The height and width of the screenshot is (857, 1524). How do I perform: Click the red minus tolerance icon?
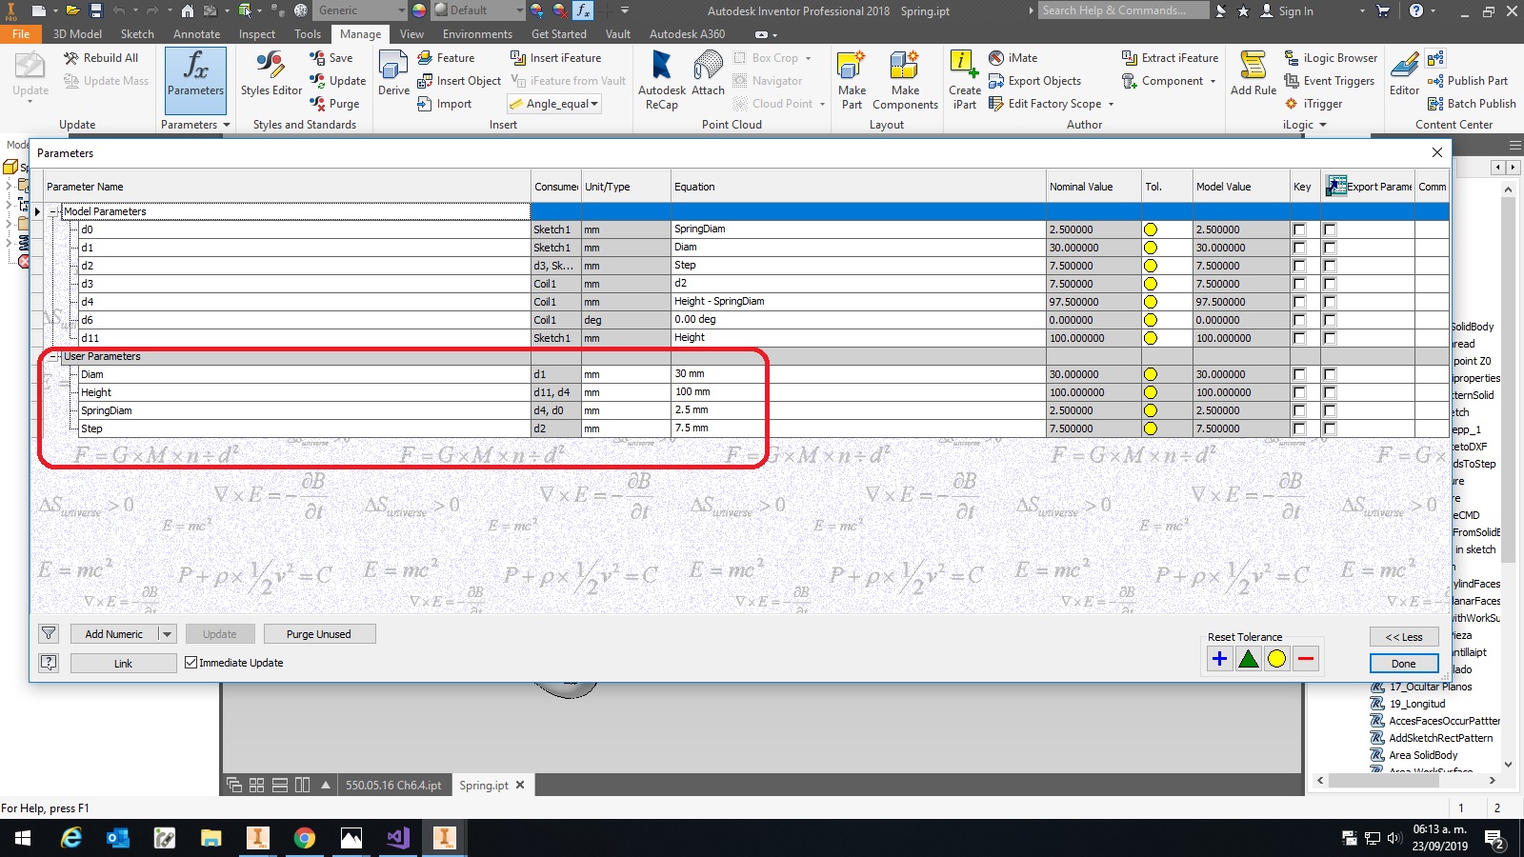[1306, 658]
